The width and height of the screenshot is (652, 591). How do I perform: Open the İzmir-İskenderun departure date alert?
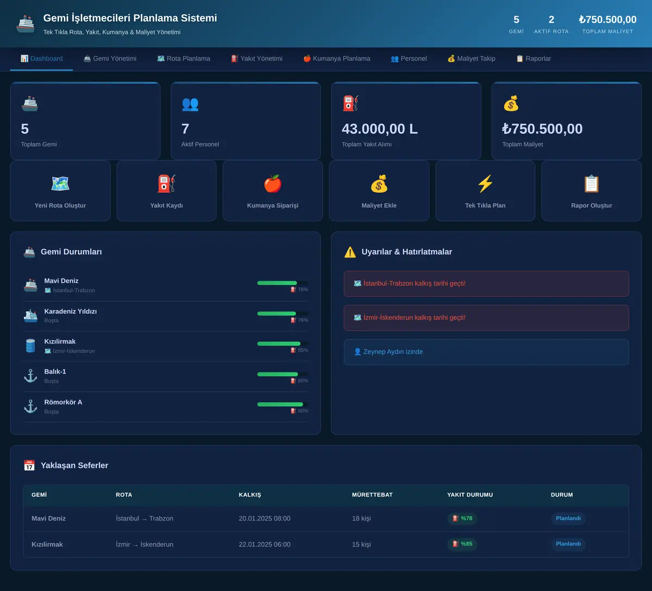point(486,318)
